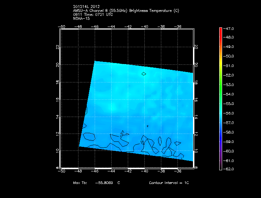Screen dimensions: 261x198
Task: Select '-48' on the top longitude axis
Action: pos(78,27)
